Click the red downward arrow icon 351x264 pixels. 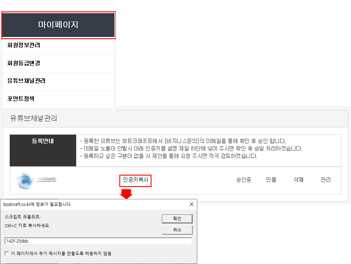click(126, 194)
